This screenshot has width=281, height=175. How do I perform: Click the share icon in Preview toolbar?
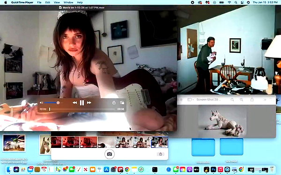(x=252, y=99)
